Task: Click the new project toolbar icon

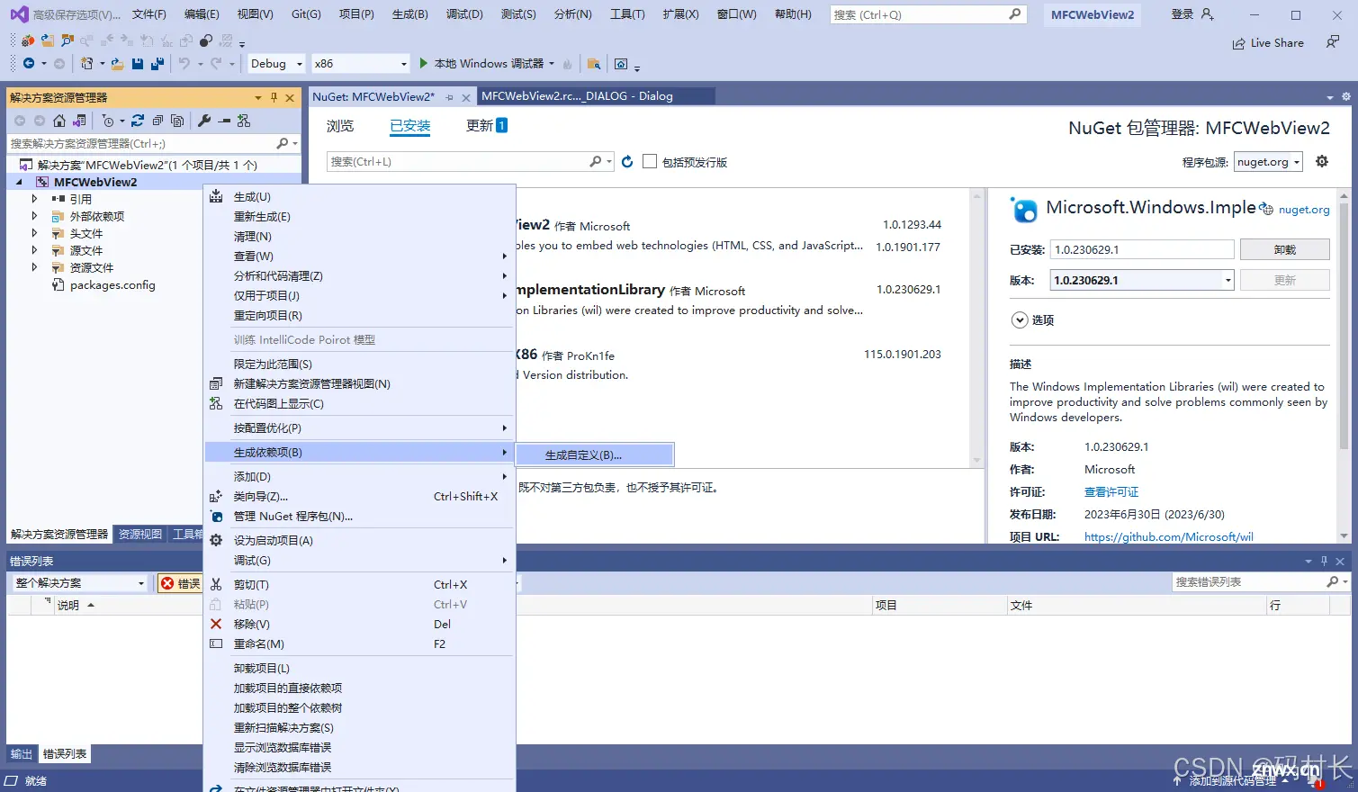Action: pos(86,63)
